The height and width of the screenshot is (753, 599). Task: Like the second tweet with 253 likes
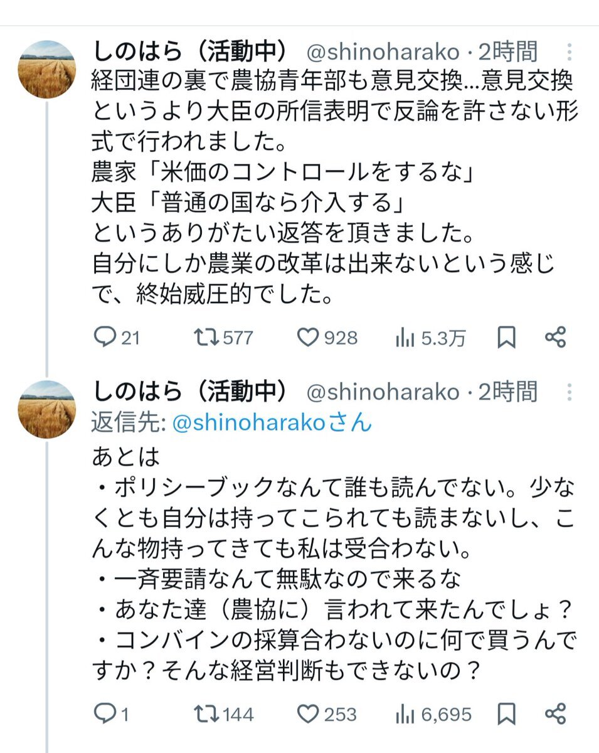tap(308, 714)
